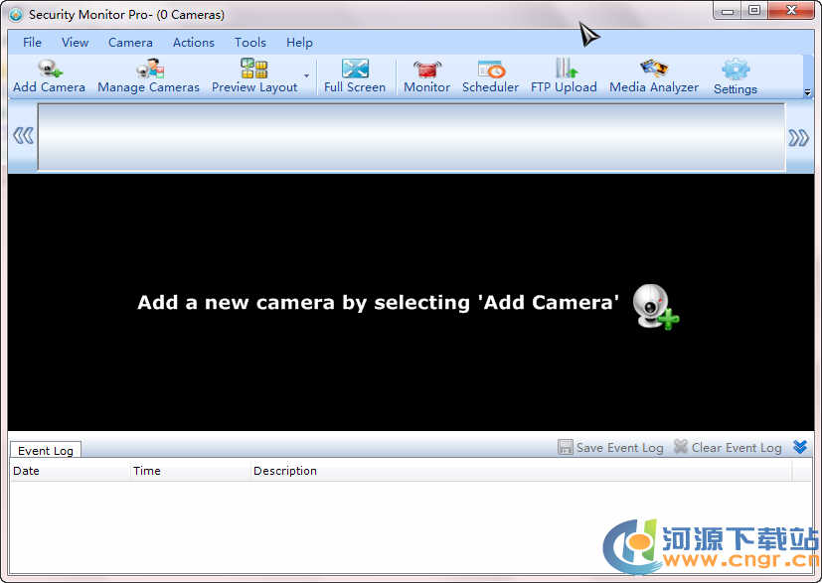Minimize the Security Monitor Pro window
This screenshot has width=822, height=583.
(728, 11)
